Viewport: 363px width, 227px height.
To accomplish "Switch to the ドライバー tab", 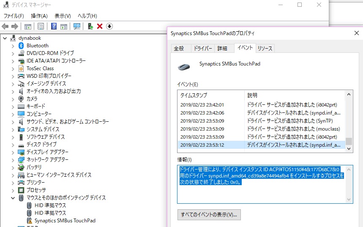I will (203, 49).
